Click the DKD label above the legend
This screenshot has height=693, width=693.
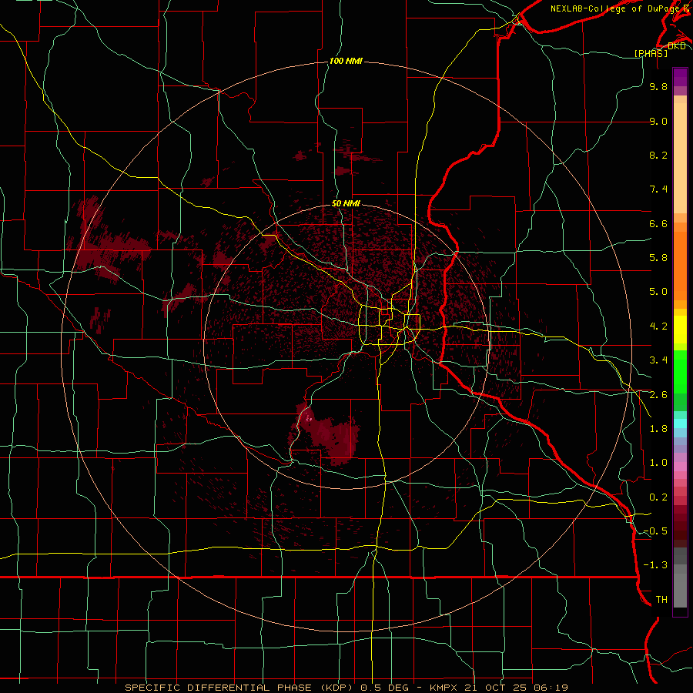(x=677, y=46)
